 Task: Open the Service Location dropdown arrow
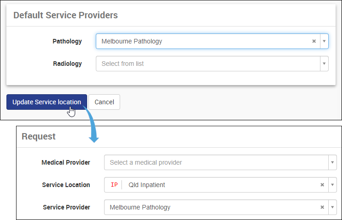332,185
